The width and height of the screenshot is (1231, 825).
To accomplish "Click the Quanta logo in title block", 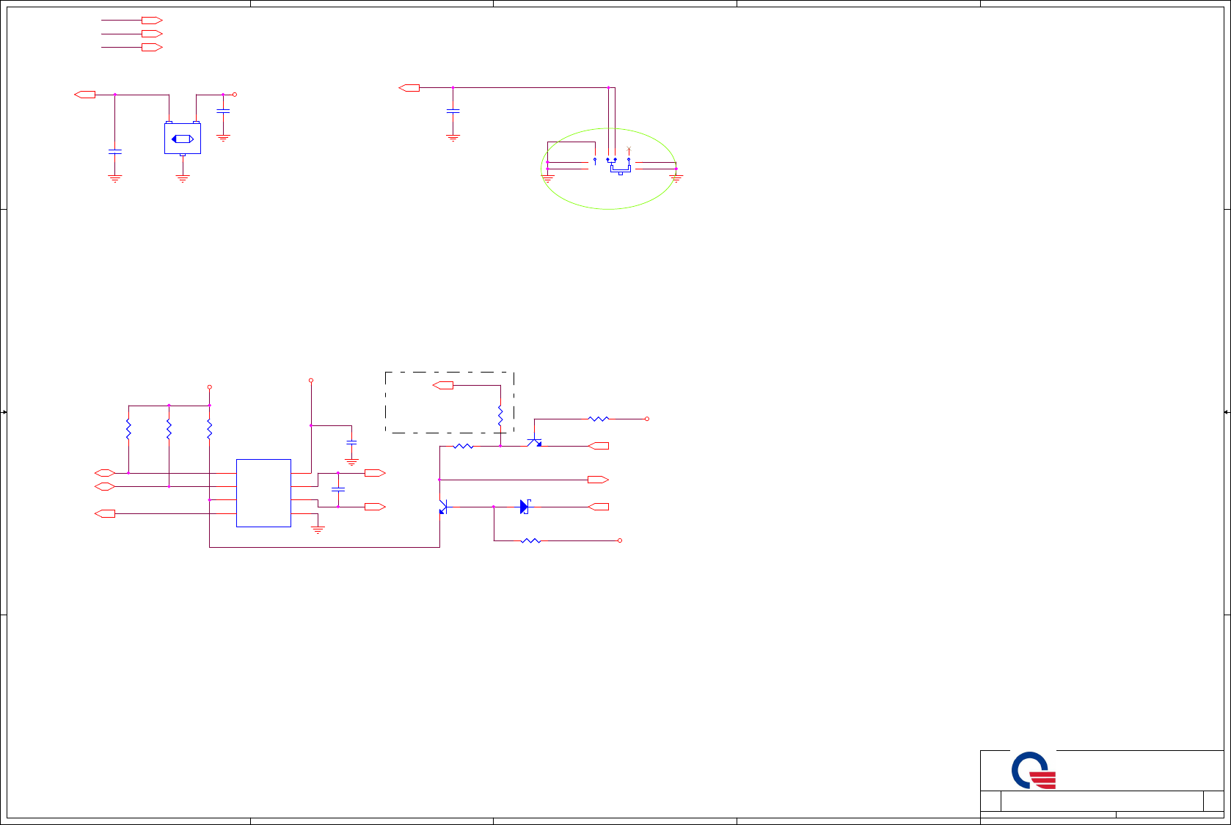I will pyautogui.click(x=1034, y=770).
